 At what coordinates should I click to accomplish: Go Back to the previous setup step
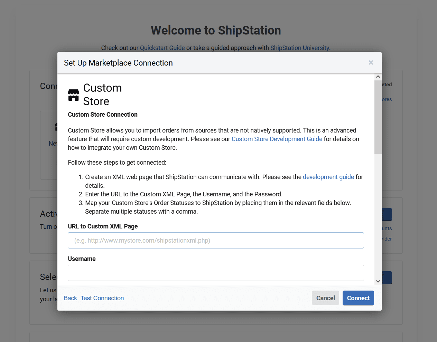[x=70, y=298]
